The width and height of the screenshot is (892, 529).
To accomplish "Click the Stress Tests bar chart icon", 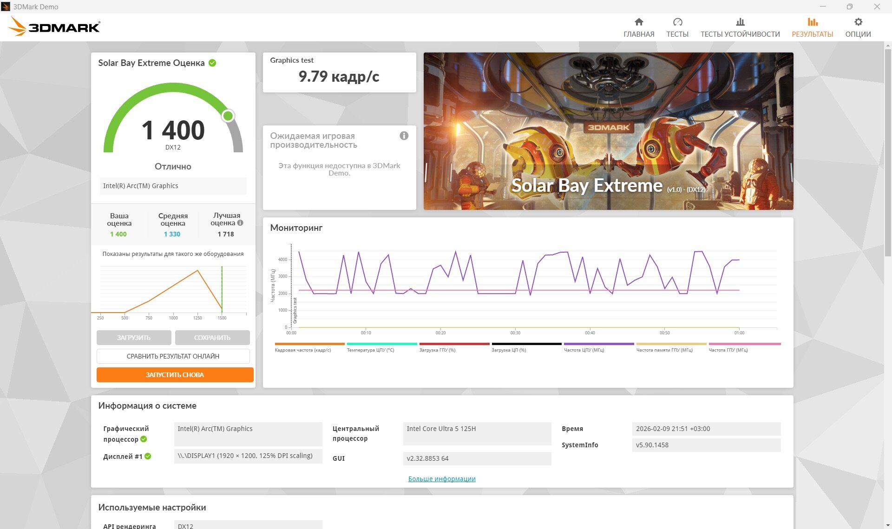I will tap(740, 22).
